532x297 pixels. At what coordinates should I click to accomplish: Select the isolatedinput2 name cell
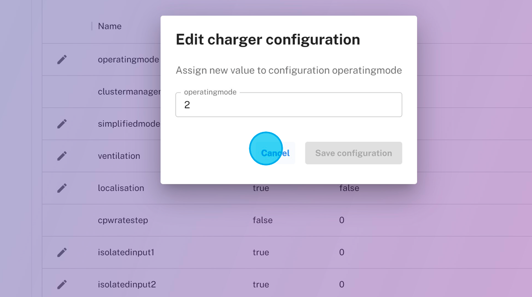127,285
